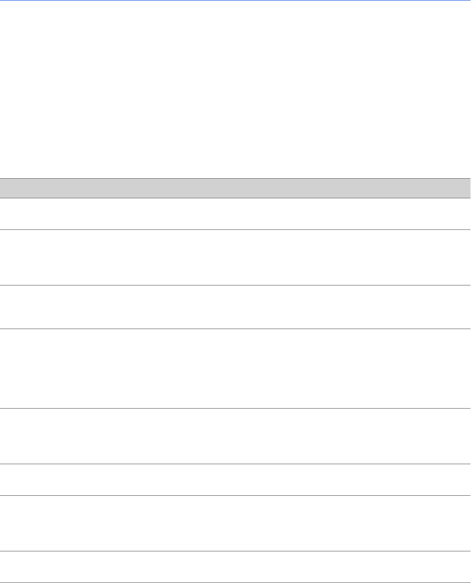Select the fourth, tallest empty table row
The height and width of the screenshot is (583, 471).
pyautogui.click(x=235, y=368)
